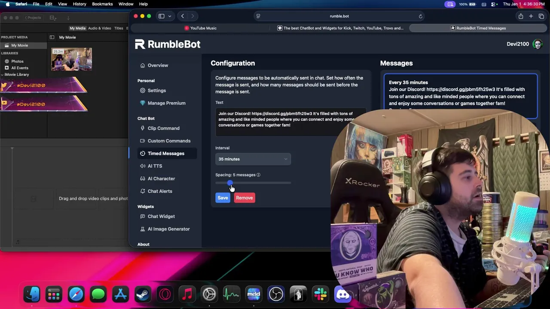
Task: Open Music app from the Dock
Action: coord(187,294)
